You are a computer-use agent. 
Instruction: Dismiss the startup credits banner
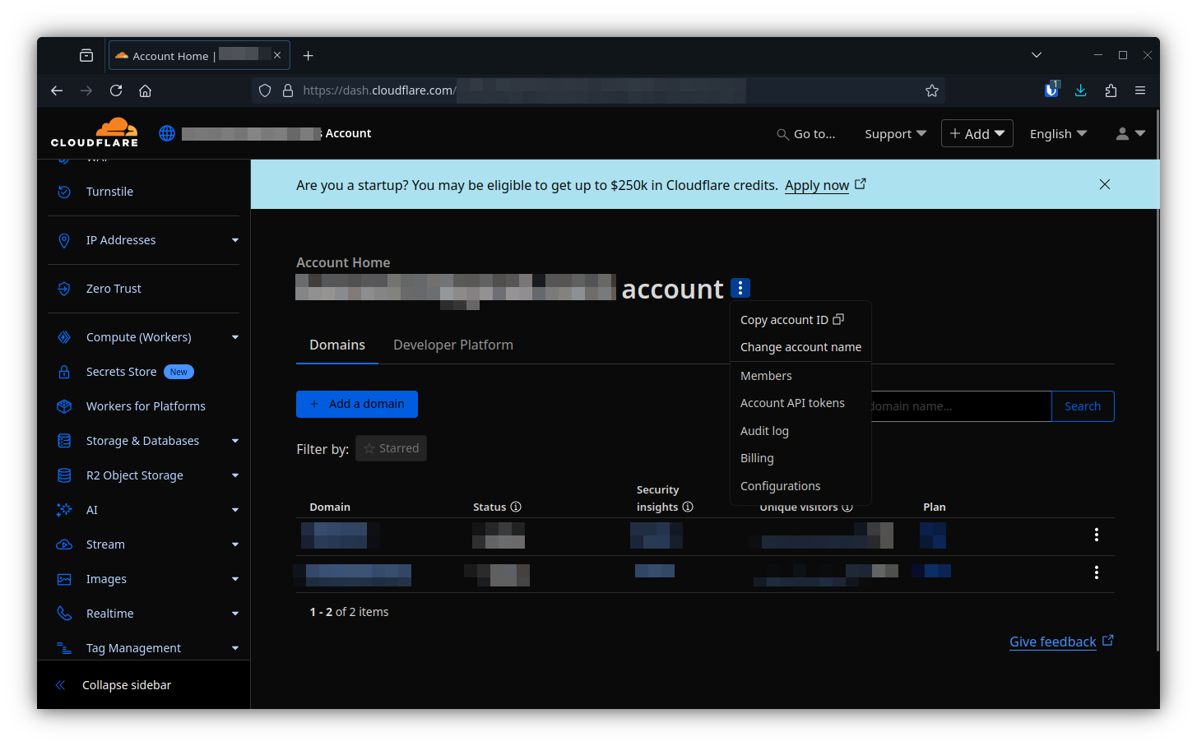[1104, 184]
